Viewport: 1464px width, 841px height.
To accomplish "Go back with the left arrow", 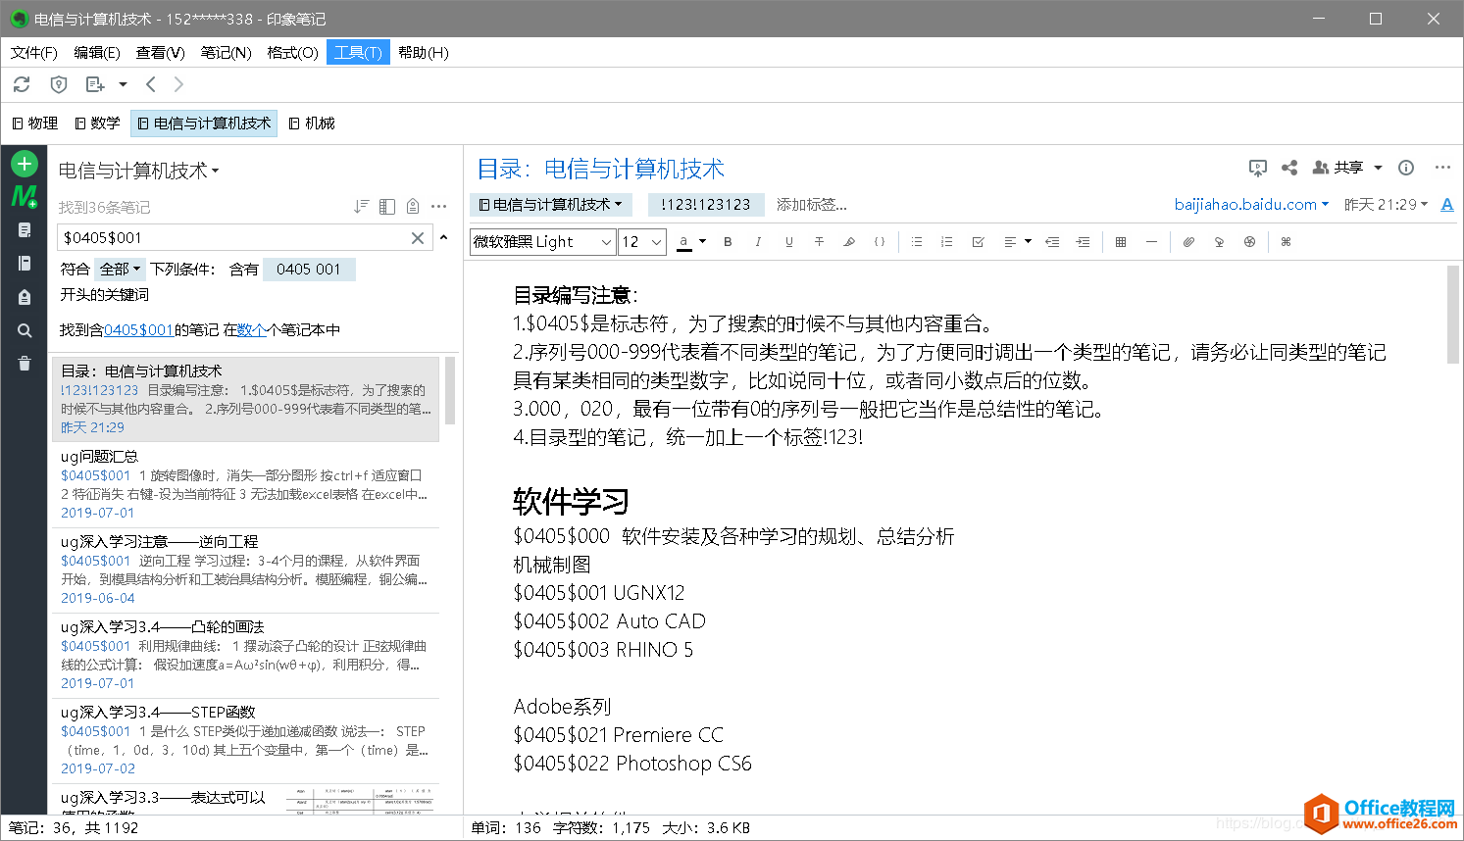I will [x=151, y=84].
